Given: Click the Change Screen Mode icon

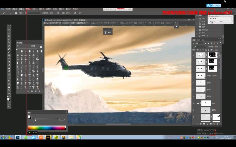Looking at the screenshot, I should coord(9,107).
